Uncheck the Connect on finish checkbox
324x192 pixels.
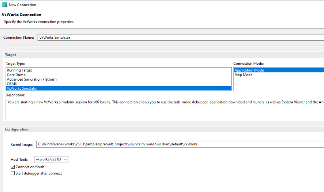[x=13, y=167]
